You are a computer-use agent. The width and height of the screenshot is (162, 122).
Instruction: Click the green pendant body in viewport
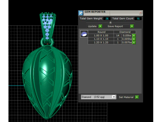coord(47,82)
